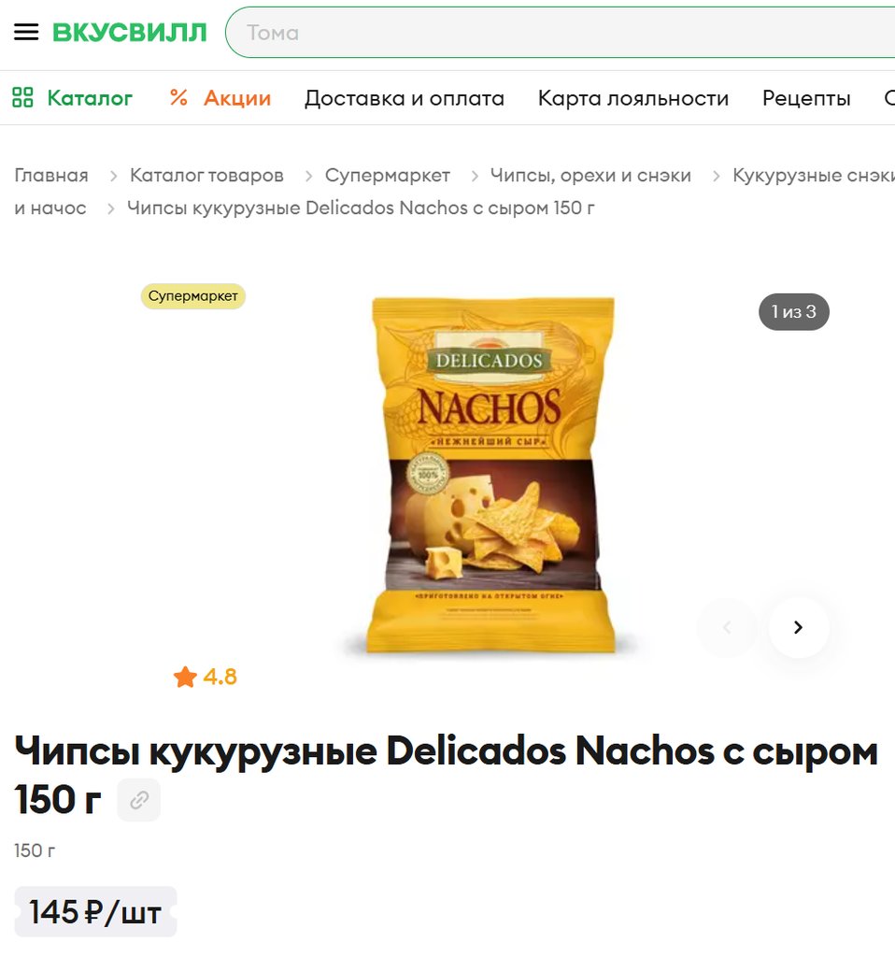
Task: Click the Delicados Nachos product image
Action: (x=491, y=475)
